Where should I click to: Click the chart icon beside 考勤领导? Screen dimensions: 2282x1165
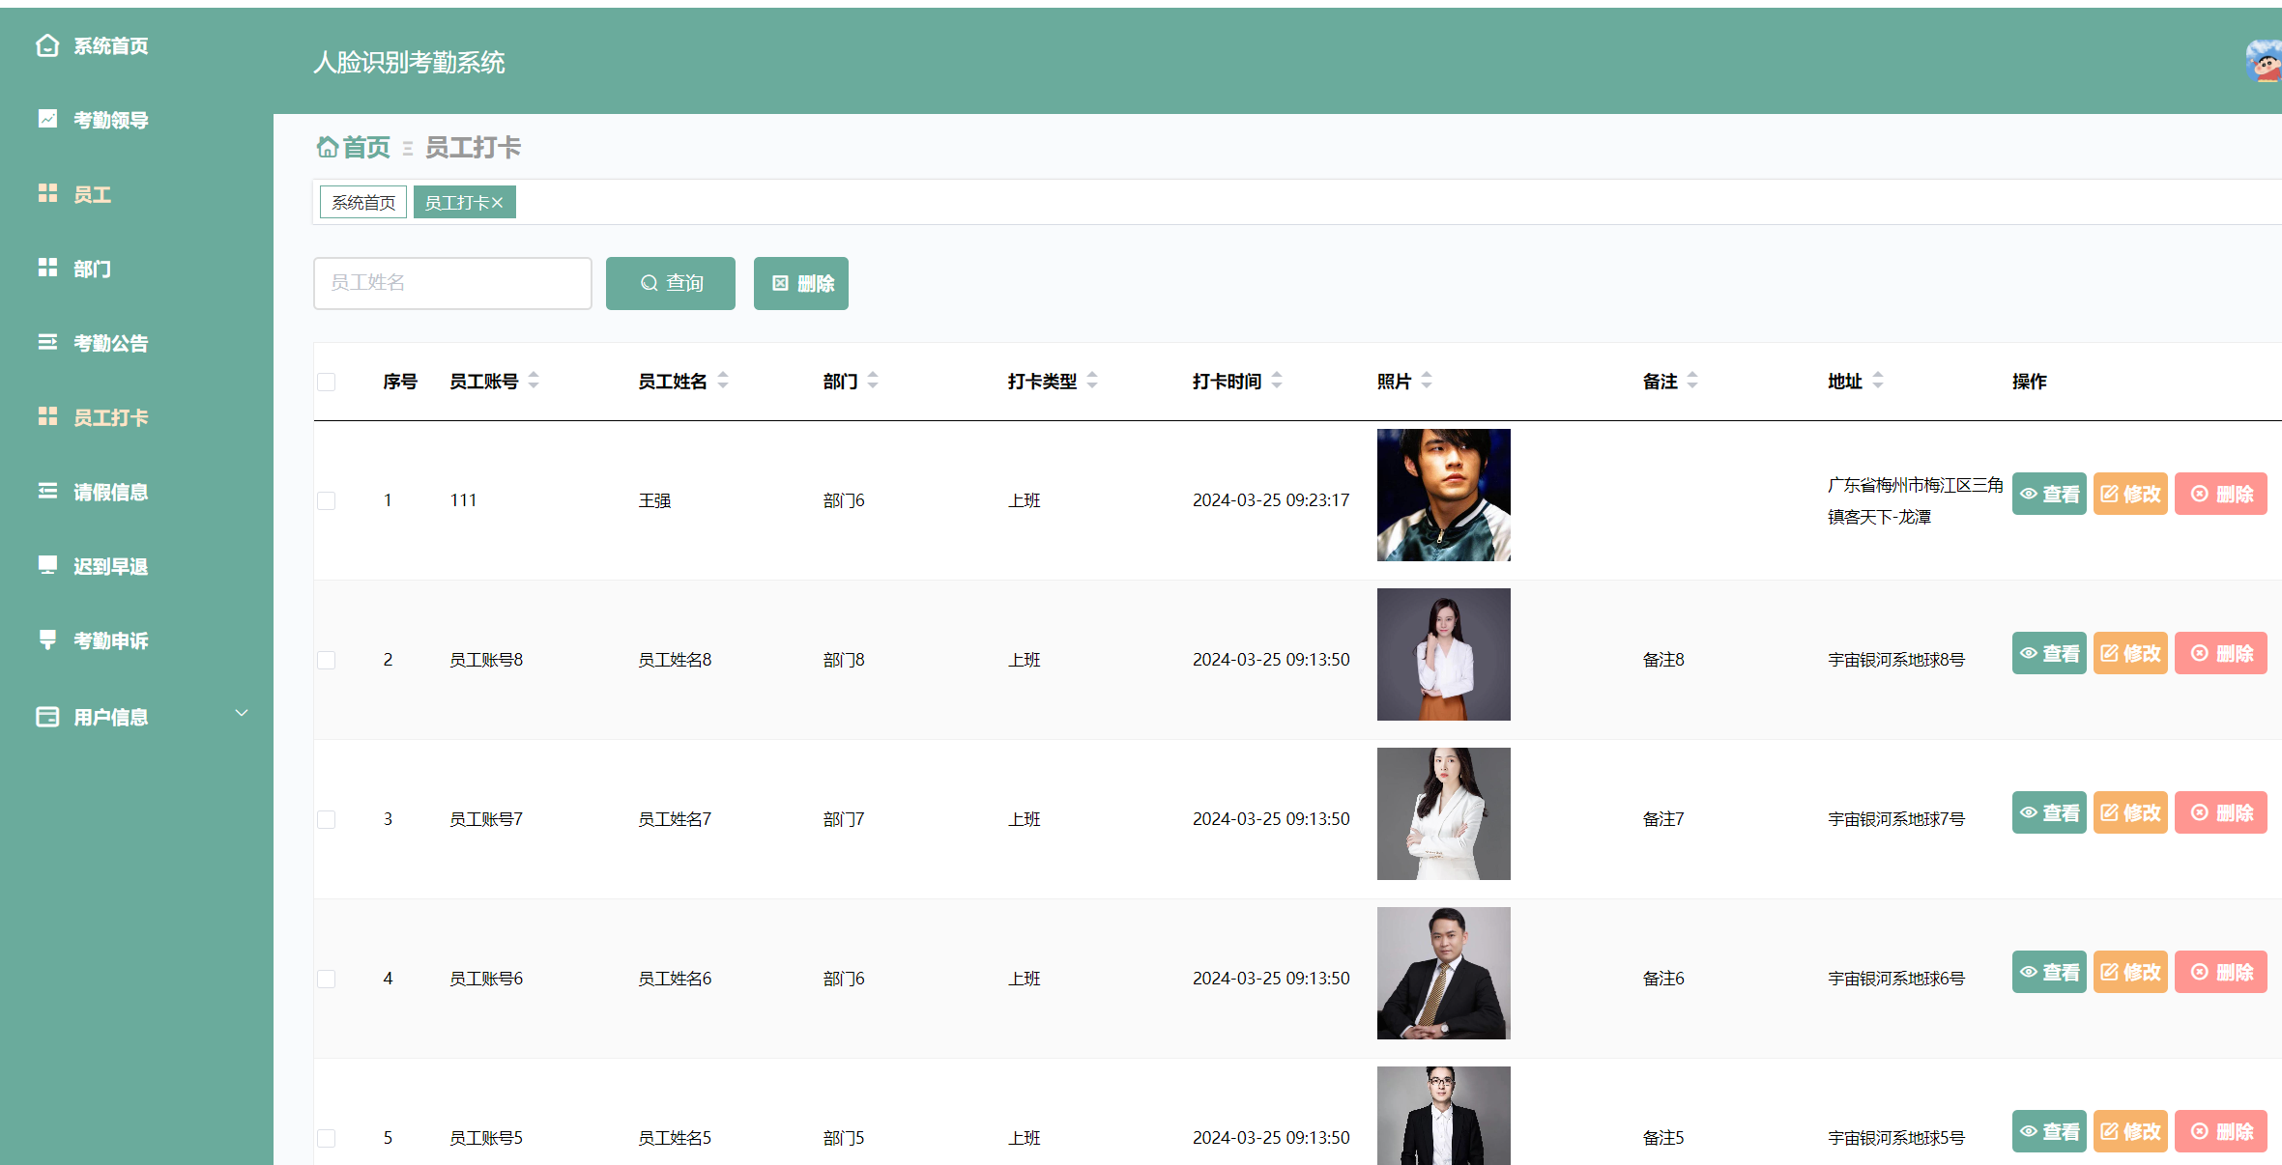pos(47,119)
